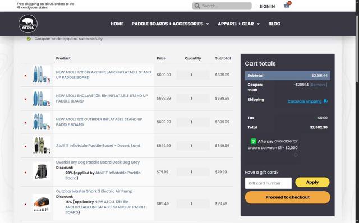
Task: Edit quantity for Outrider board
Action: (193, 122)
